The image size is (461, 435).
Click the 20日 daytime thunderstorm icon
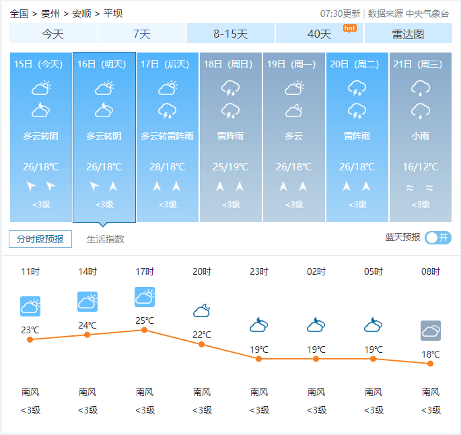click(x=357, y=88)
